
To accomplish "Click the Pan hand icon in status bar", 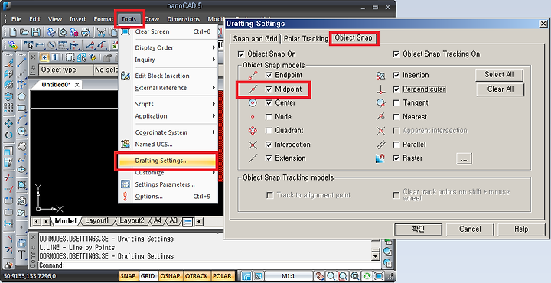I will (319, 276).
